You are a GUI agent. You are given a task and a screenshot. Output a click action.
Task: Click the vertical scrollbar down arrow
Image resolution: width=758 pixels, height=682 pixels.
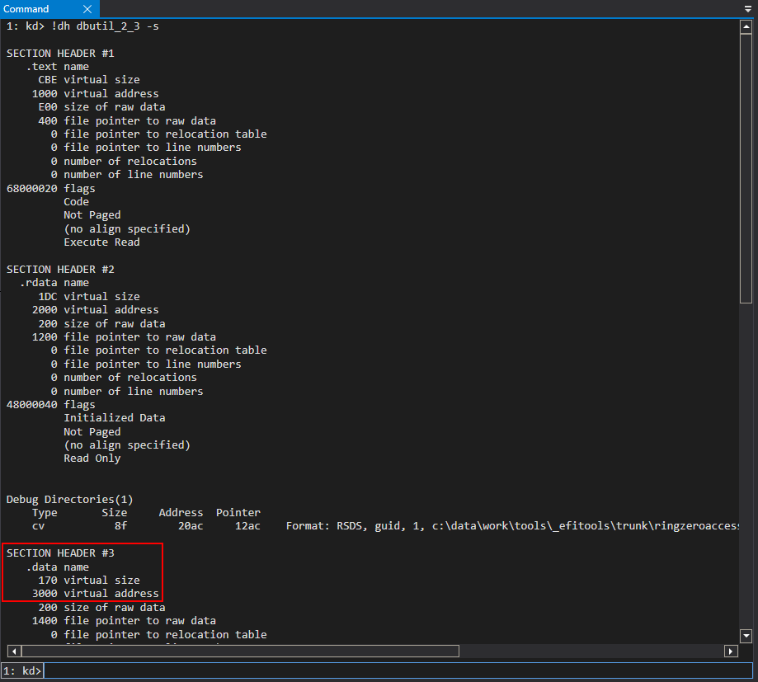pyautogui.click(x=746, y=635)
